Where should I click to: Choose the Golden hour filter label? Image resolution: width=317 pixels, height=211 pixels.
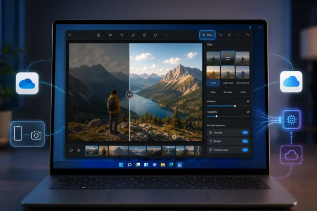tap(228, 83)
